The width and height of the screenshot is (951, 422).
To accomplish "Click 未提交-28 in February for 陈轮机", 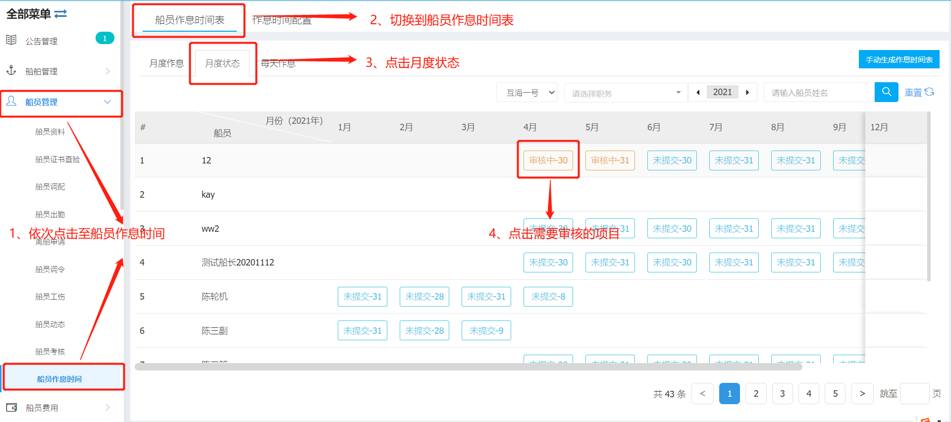I will (424, 296).
